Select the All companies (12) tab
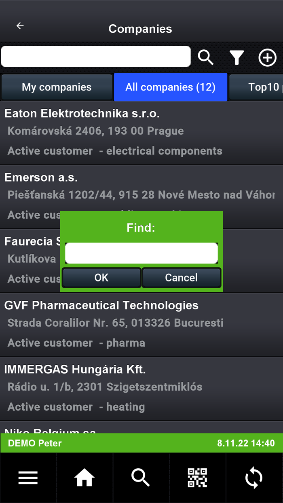Image resolution: width=283 pixels, height=503 pixels. 170,87
